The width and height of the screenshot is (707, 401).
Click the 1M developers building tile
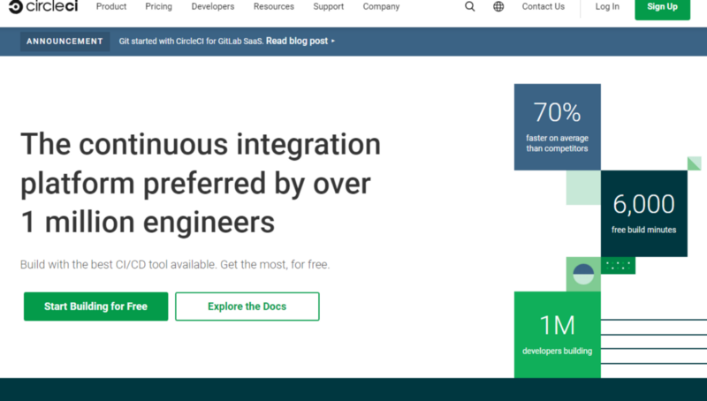click(558, 335)
